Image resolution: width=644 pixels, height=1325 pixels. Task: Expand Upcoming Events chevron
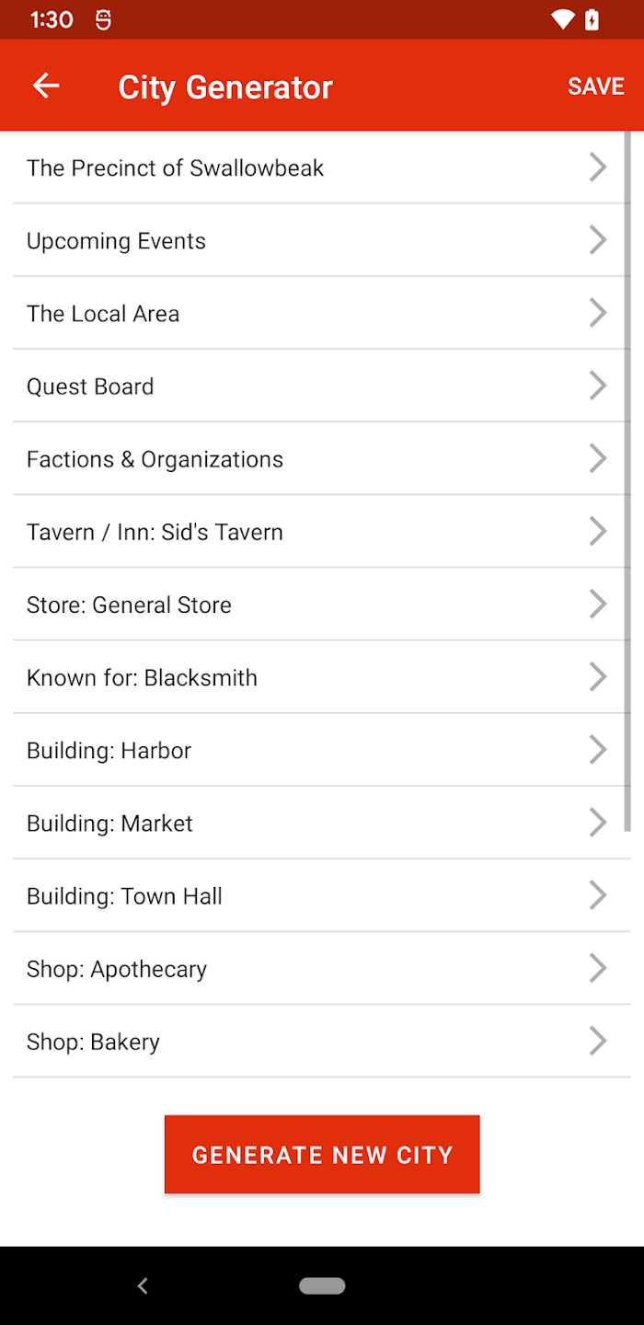pyautogui.click(x=598, y=240)
